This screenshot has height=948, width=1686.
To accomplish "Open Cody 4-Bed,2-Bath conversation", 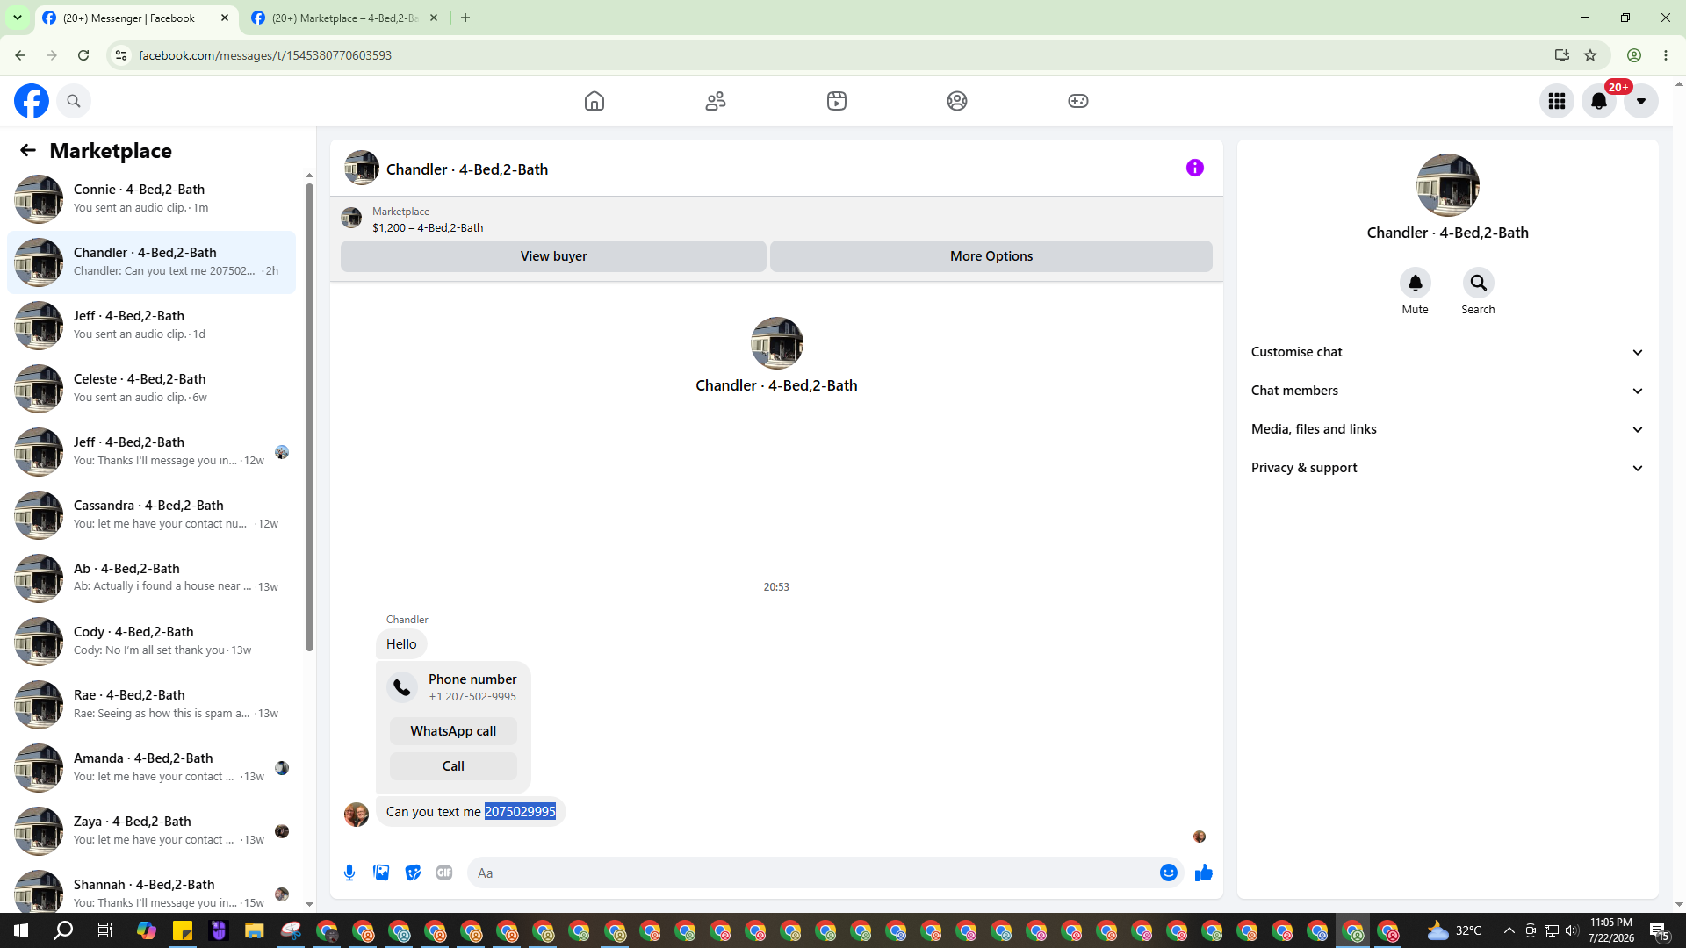I will tap(151, 641).
